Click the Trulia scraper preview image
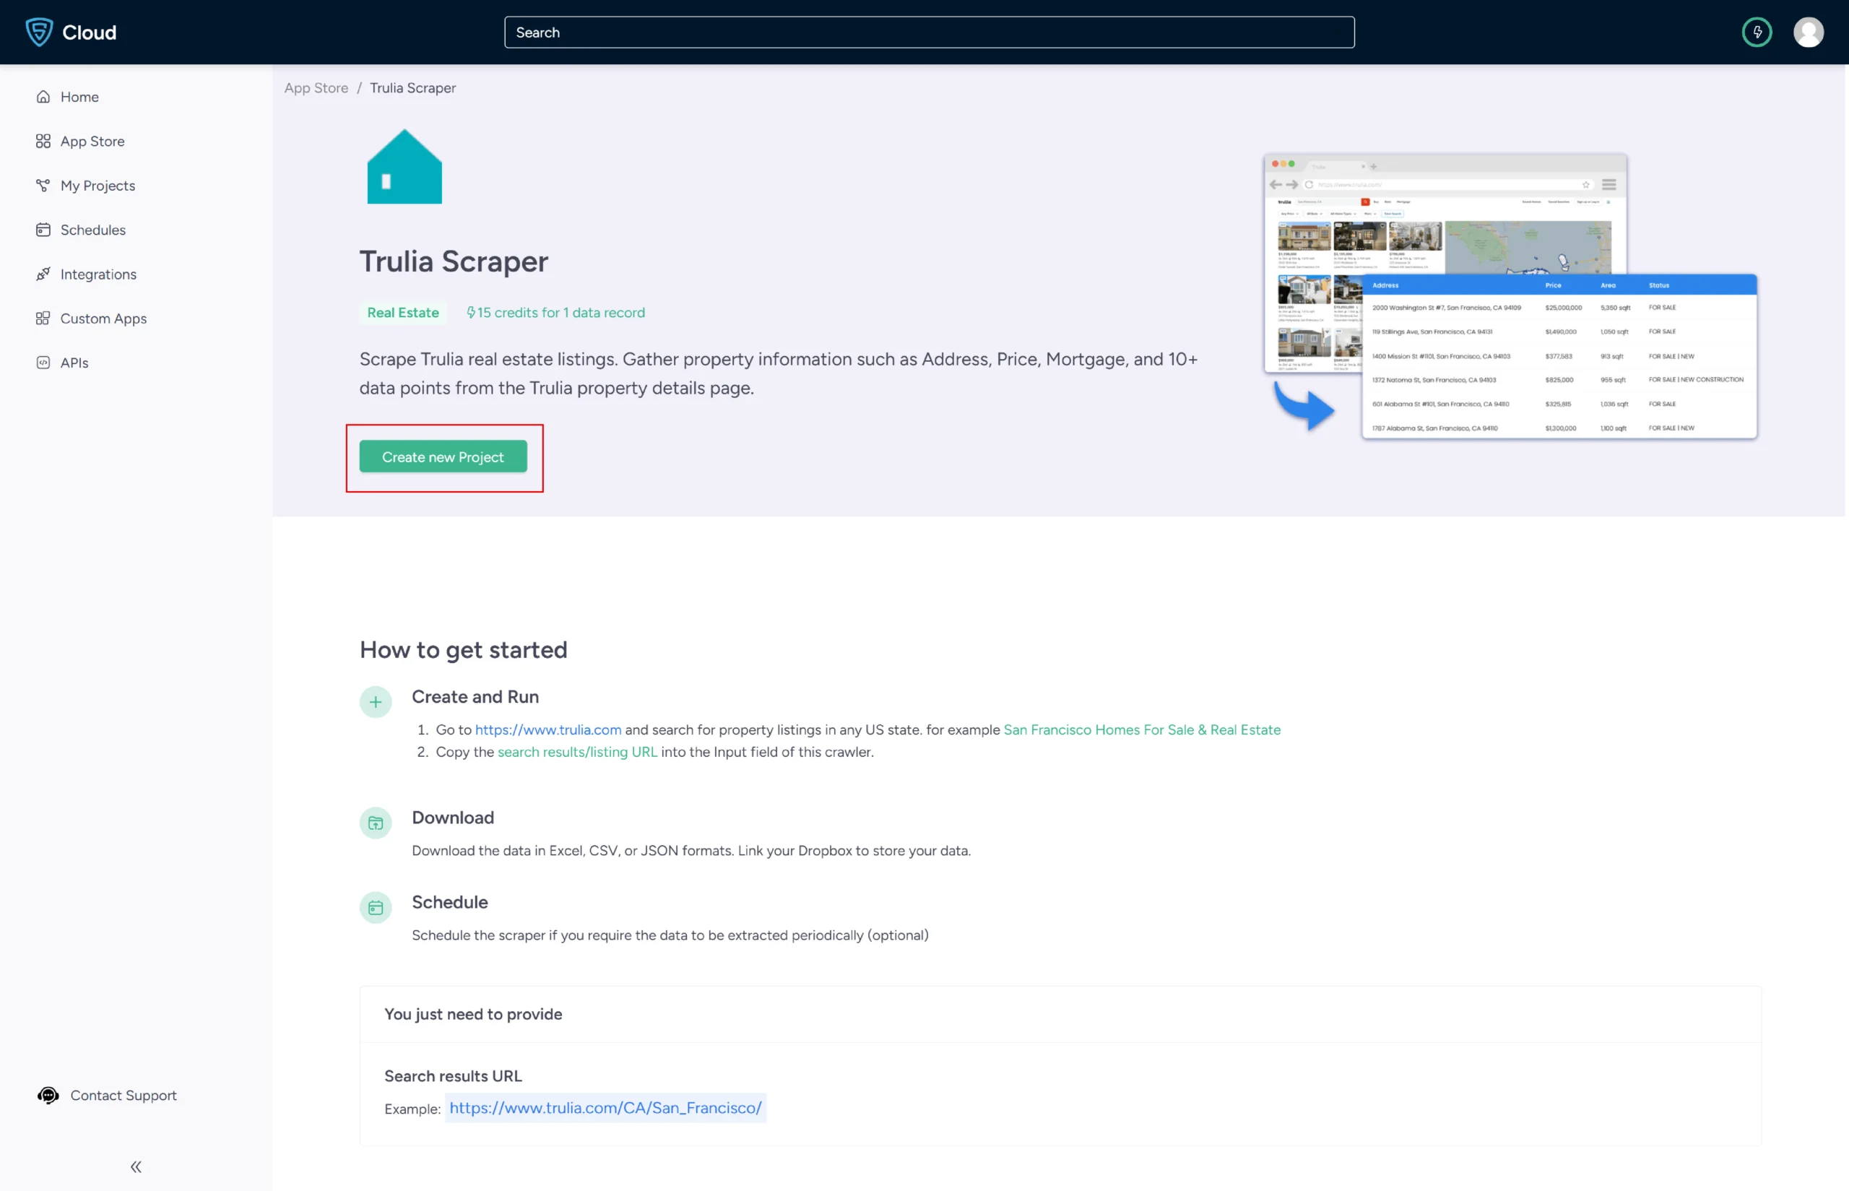Screen dimensions: 1849x1191 tap(1510, 295)
